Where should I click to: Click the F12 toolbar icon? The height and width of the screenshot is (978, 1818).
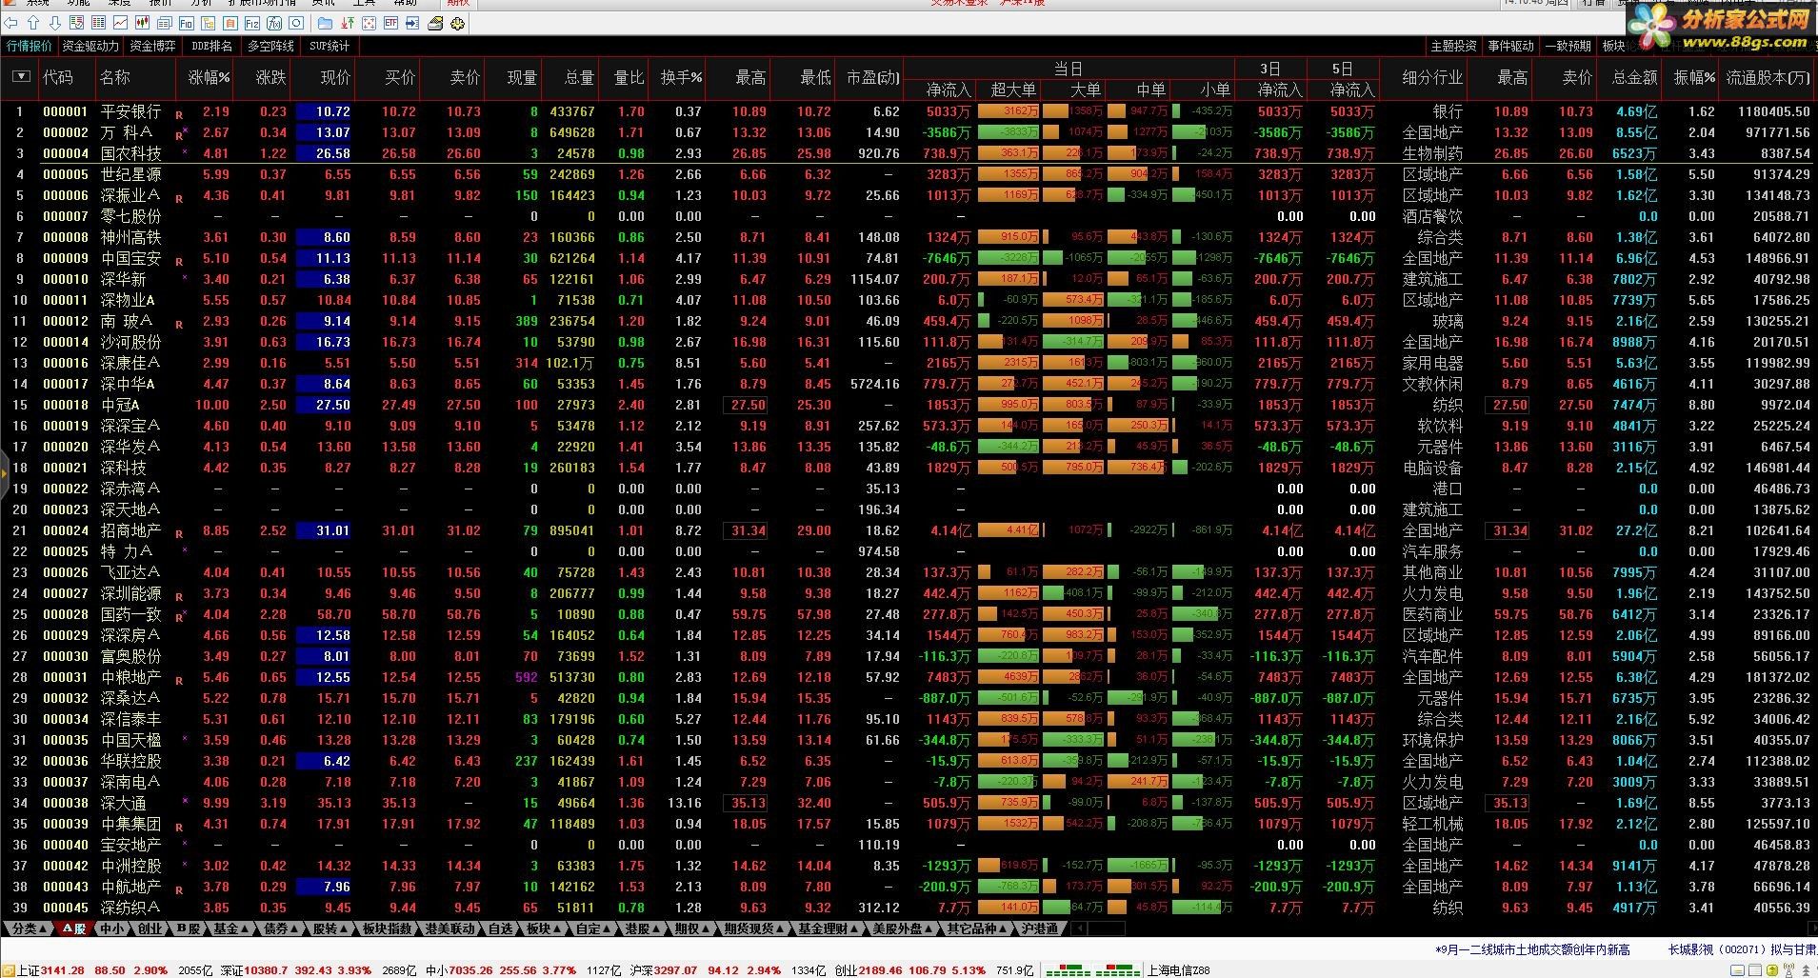pos(251,23)
